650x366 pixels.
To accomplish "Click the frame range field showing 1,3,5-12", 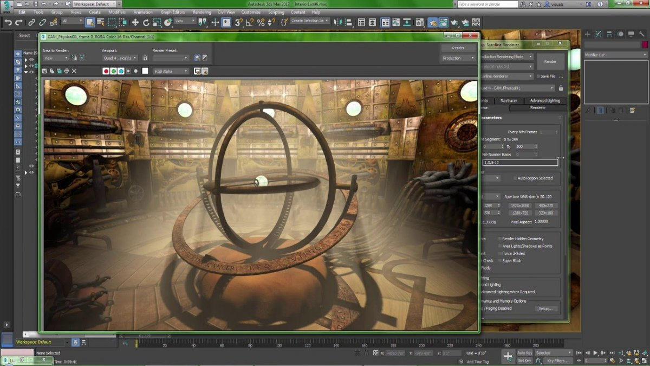I will (x=520, y=162).
